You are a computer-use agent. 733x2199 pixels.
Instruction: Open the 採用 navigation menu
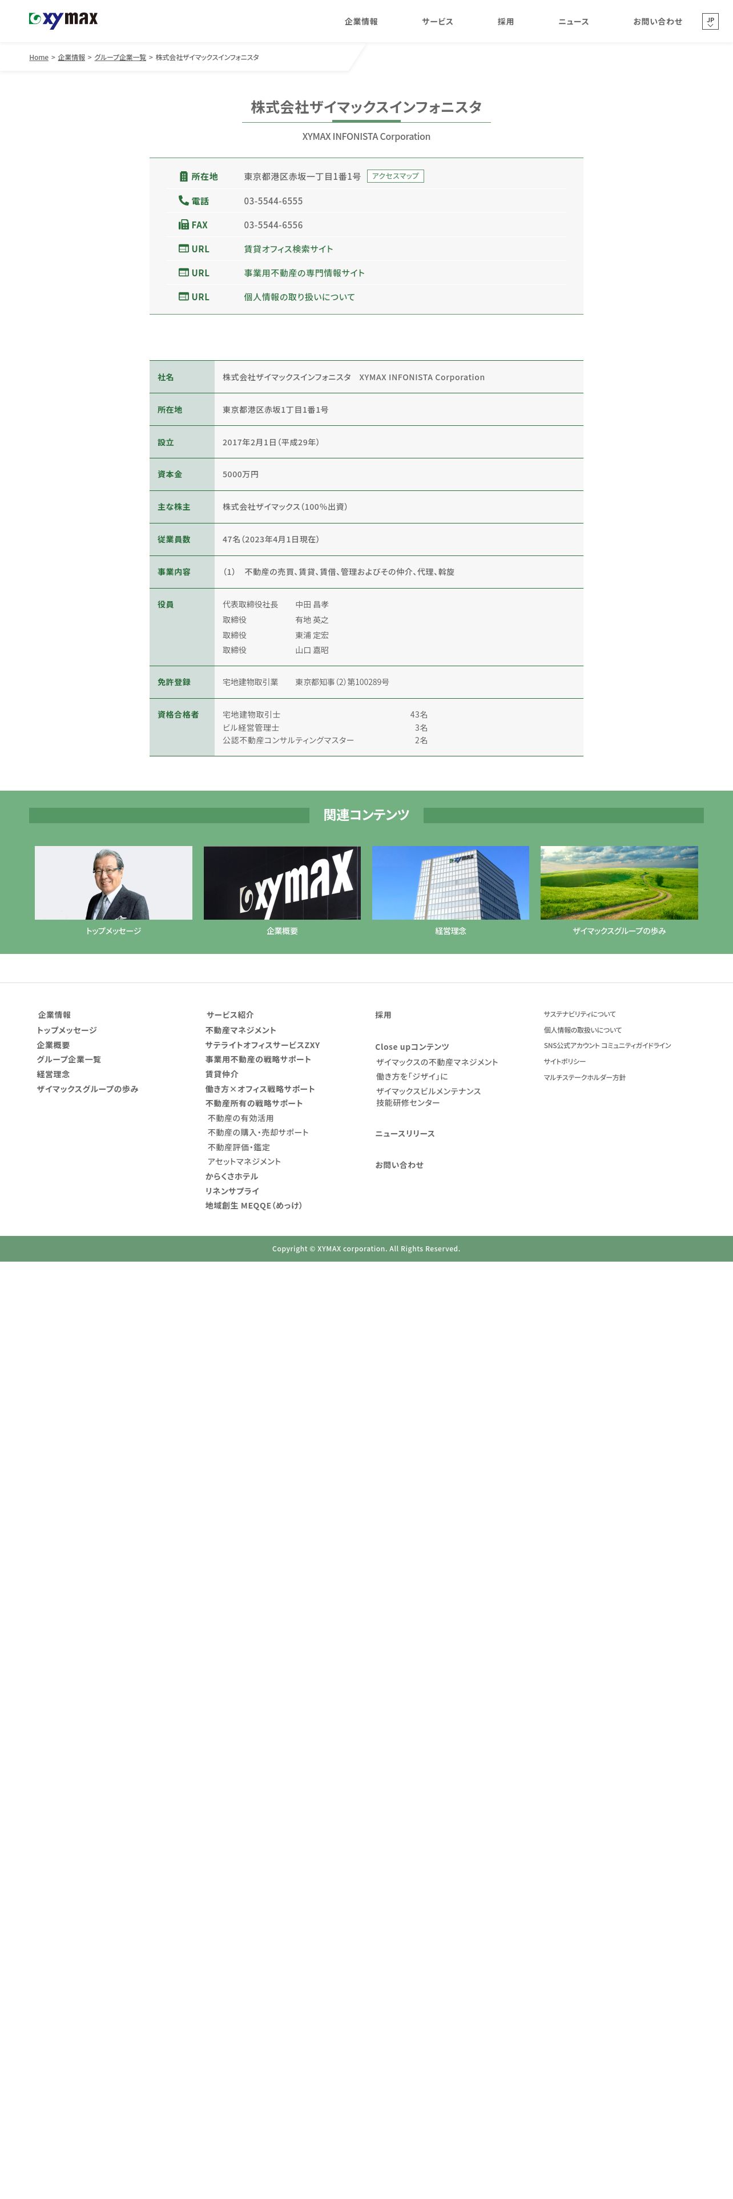tap(506, 21)
